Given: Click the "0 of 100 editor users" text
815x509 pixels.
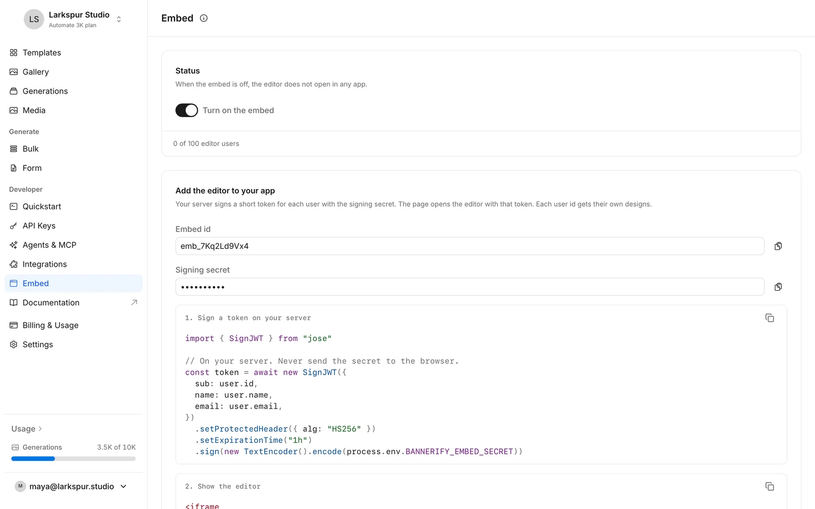Looking at the screenshot, I should 206,144.
